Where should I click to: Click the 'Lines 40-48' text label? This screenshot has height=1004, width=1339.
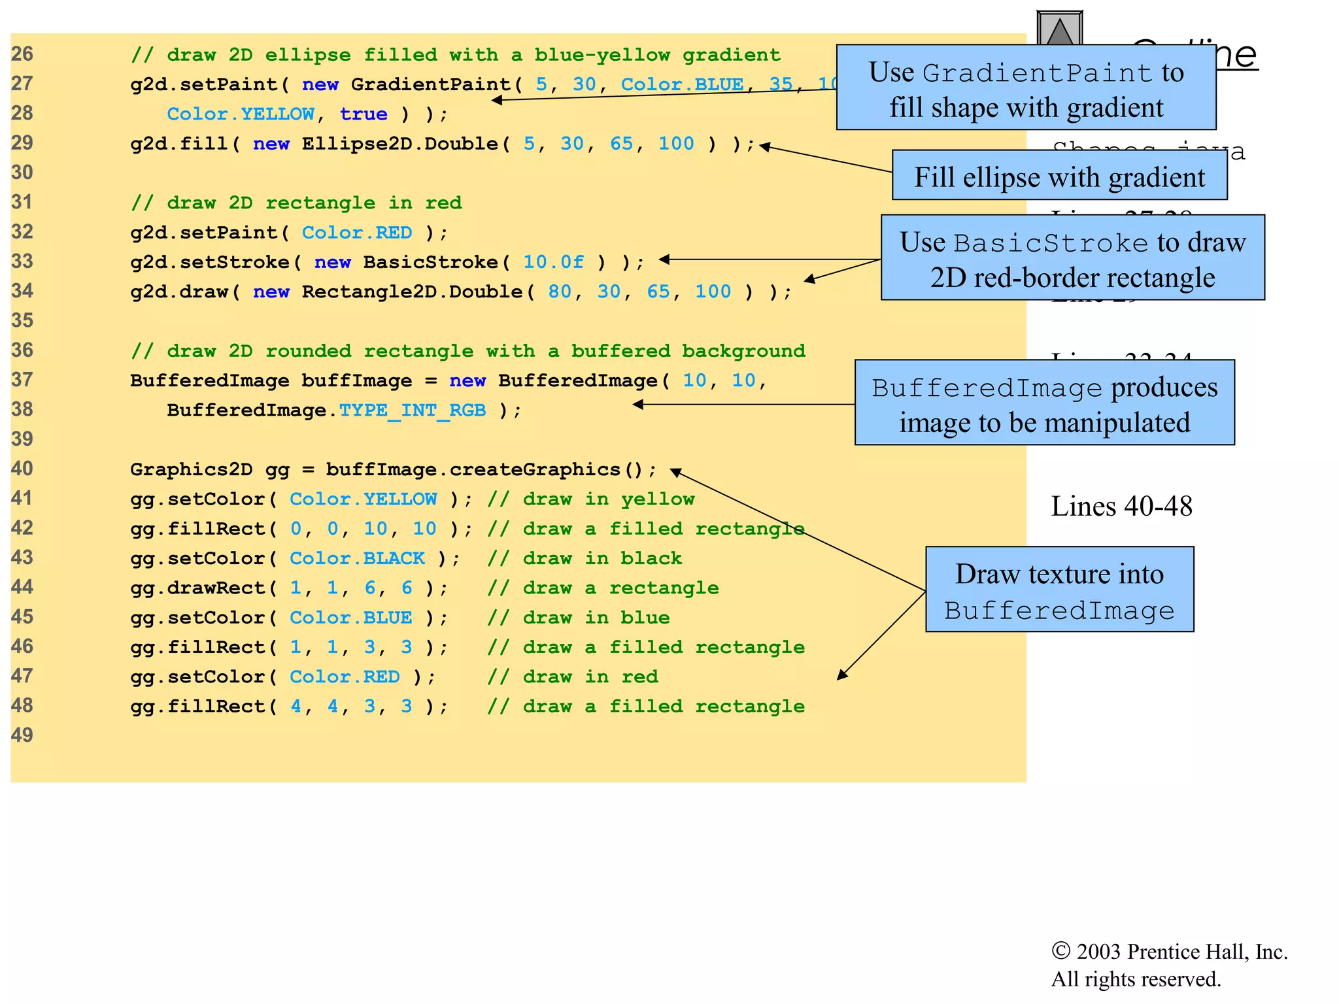pos(1121,506)
